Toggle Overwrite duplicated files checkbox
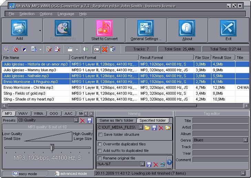Image resolution: width=251 pixels, height=178 pixels. click(x=100, y=144)
